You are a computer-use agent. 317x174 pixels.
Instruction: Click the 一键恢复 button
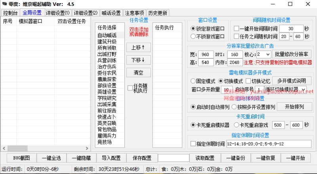click(x=265, y=158)
